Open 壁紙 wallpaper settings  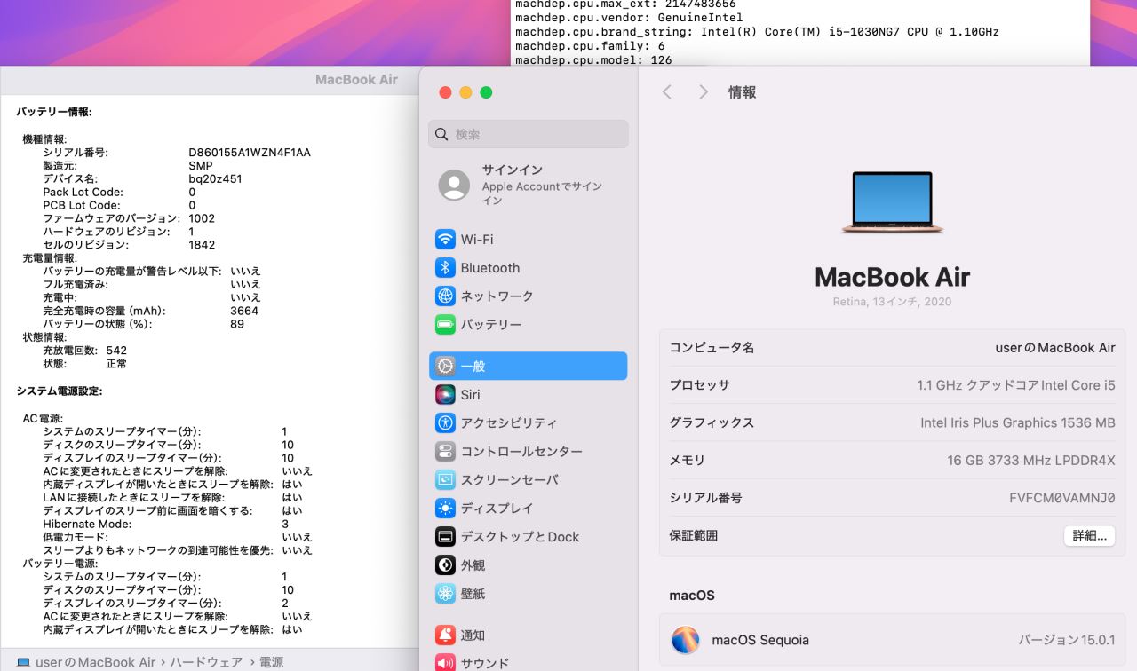coord(473,594)
